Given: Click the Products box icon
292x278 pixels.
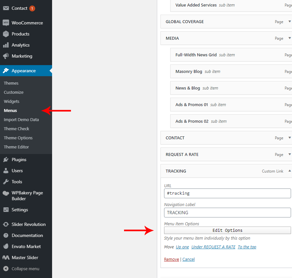Looking at the screenshot, I should click(6, 34).
